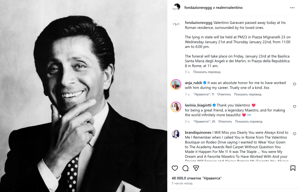Reply to lavinia_biagiotti's comment

(225, 121)
